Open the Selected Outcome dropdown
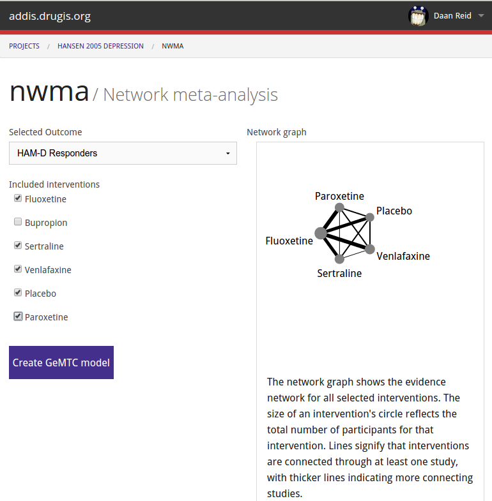 (x=123, y=153)
